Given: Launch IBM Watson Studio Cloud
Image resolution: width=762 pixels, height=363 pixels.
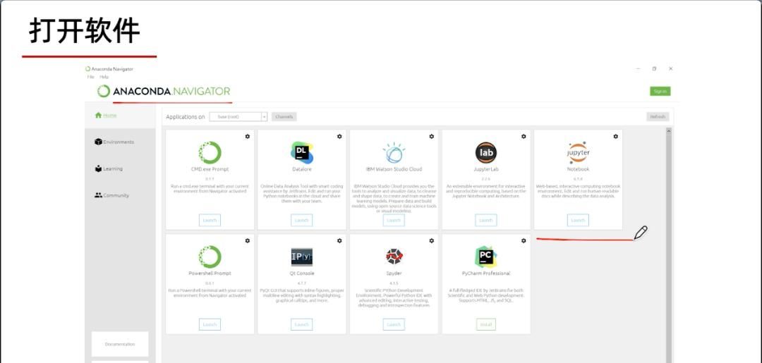Looking at the screenshot, I should 394,221.
